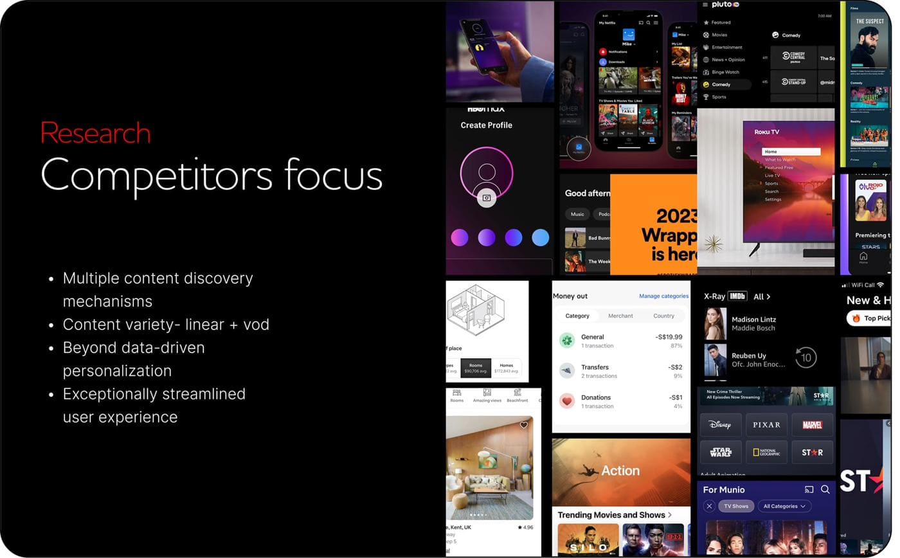900x558 pixels.
Task: Open the Pixar brand tile
Action: pyautogui.click(x=766, y=425)
